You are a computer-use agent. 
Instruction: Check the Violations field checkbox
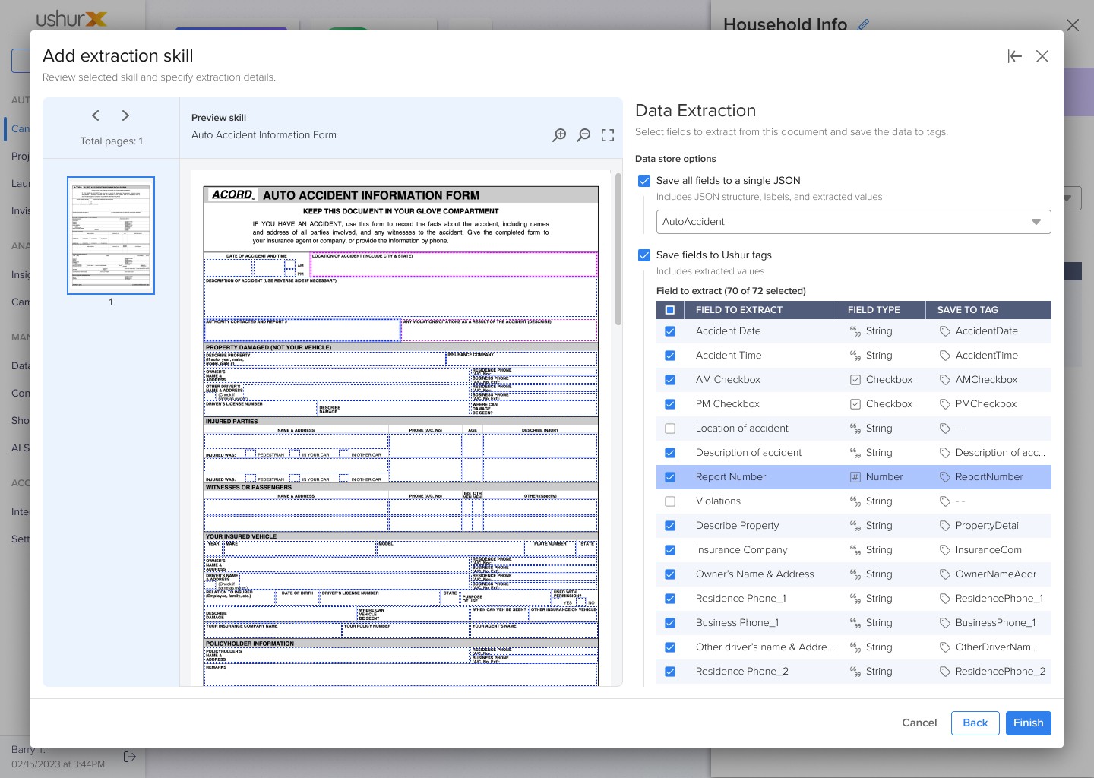[x=670, y=501]
